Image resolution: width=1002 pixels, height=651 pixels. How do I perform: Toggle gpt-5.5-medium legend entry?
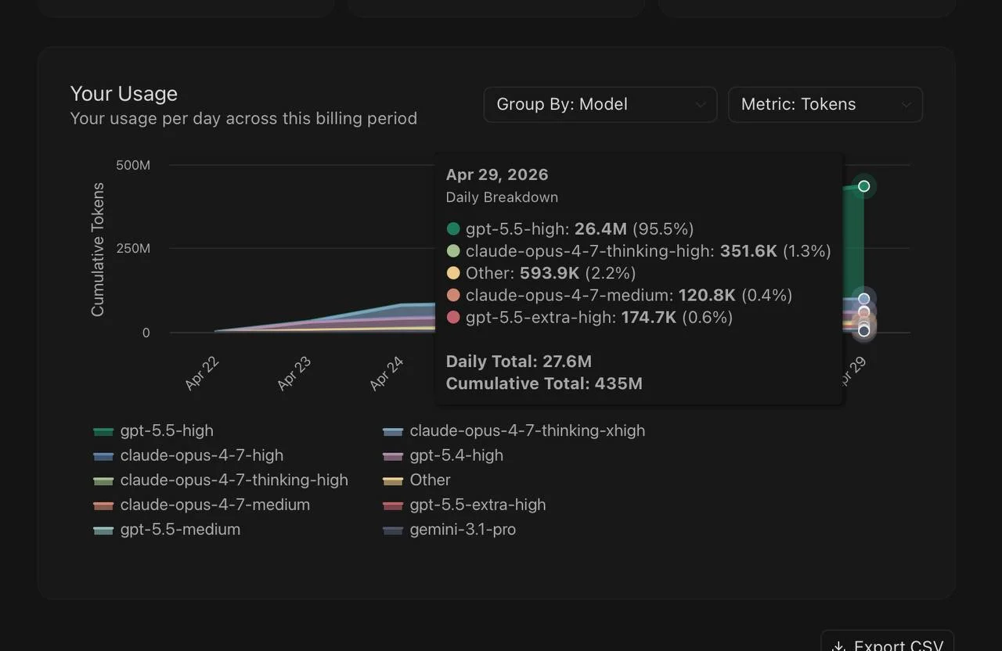tap(166, 530)
